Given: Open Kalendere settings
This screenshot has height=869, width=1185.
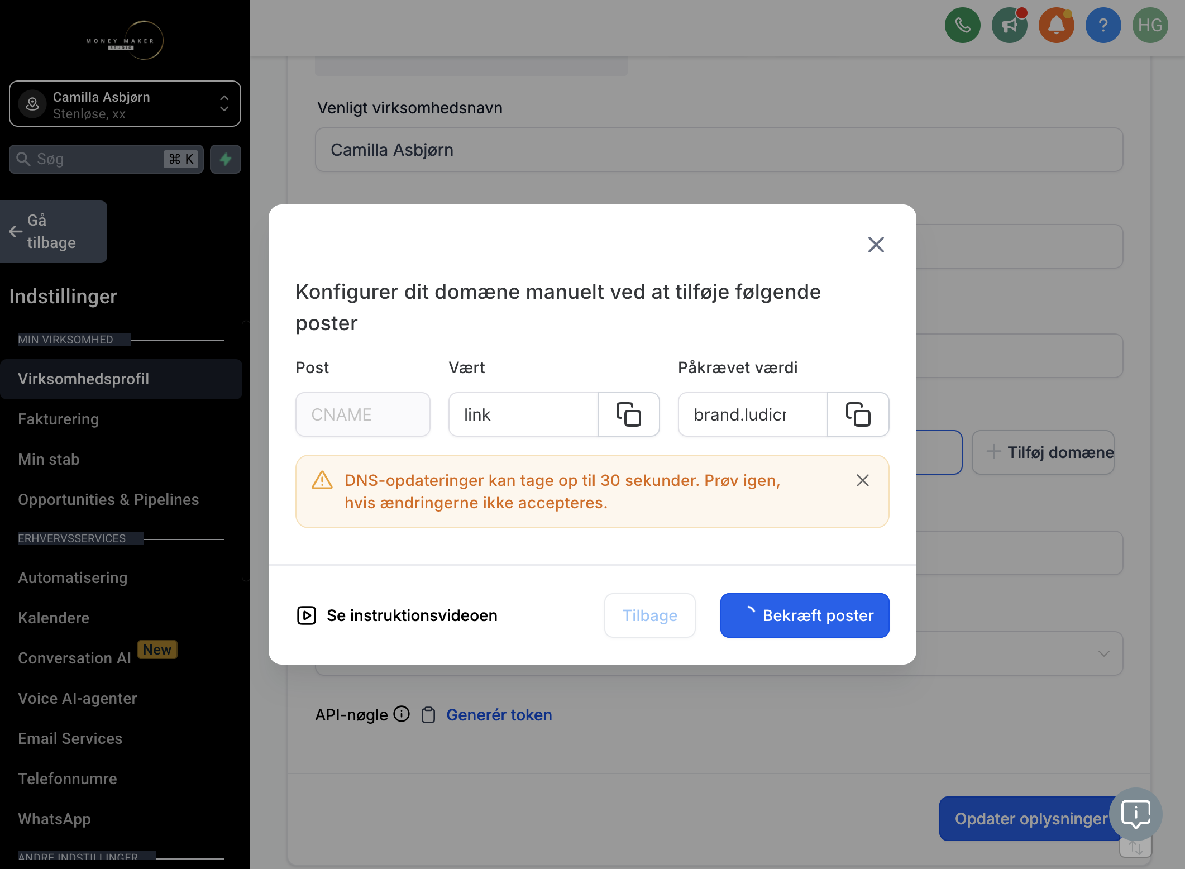Looking at the screenshot, I should point(54,618).
